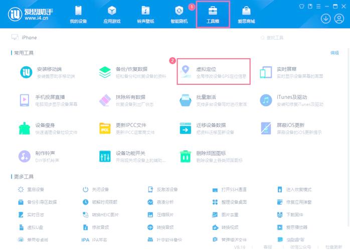Open 转换视频 video converter

(x=225, y=227)
